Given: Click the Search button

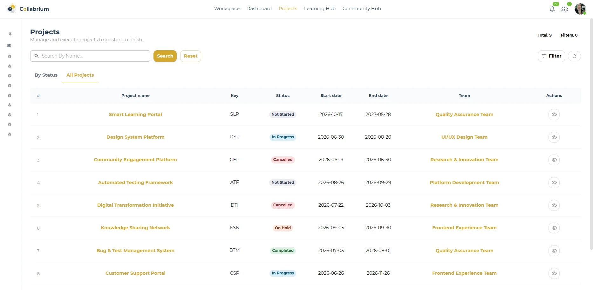Looking at the screenshot, I should coord(165,56).
